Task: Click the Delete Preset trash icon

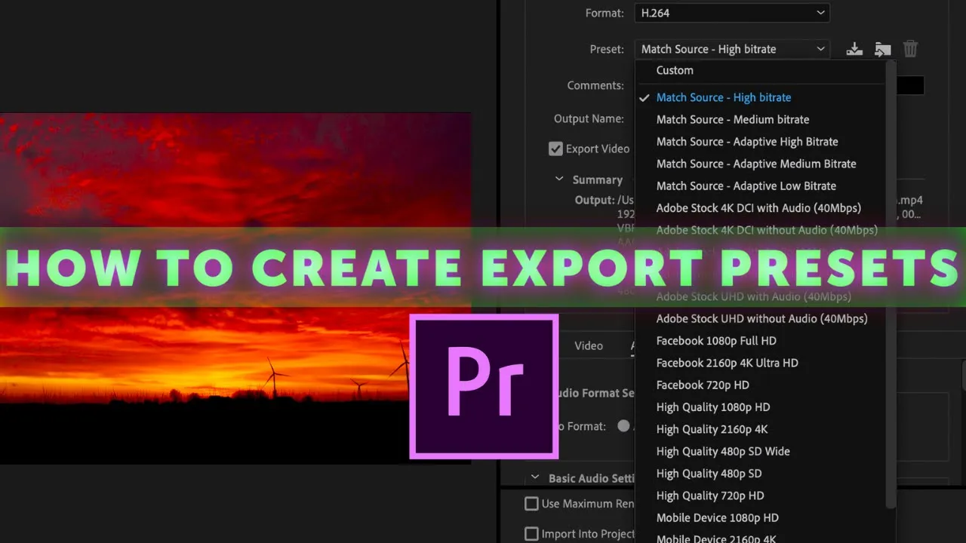Action: coord(911,49)
